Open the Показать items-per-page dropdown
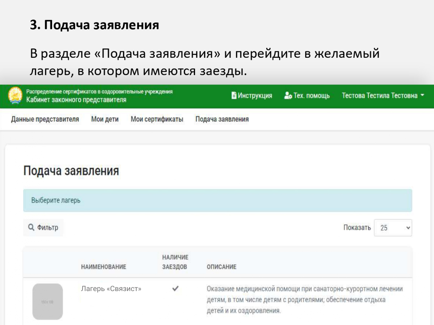The image size is (434, 325). 393,227
